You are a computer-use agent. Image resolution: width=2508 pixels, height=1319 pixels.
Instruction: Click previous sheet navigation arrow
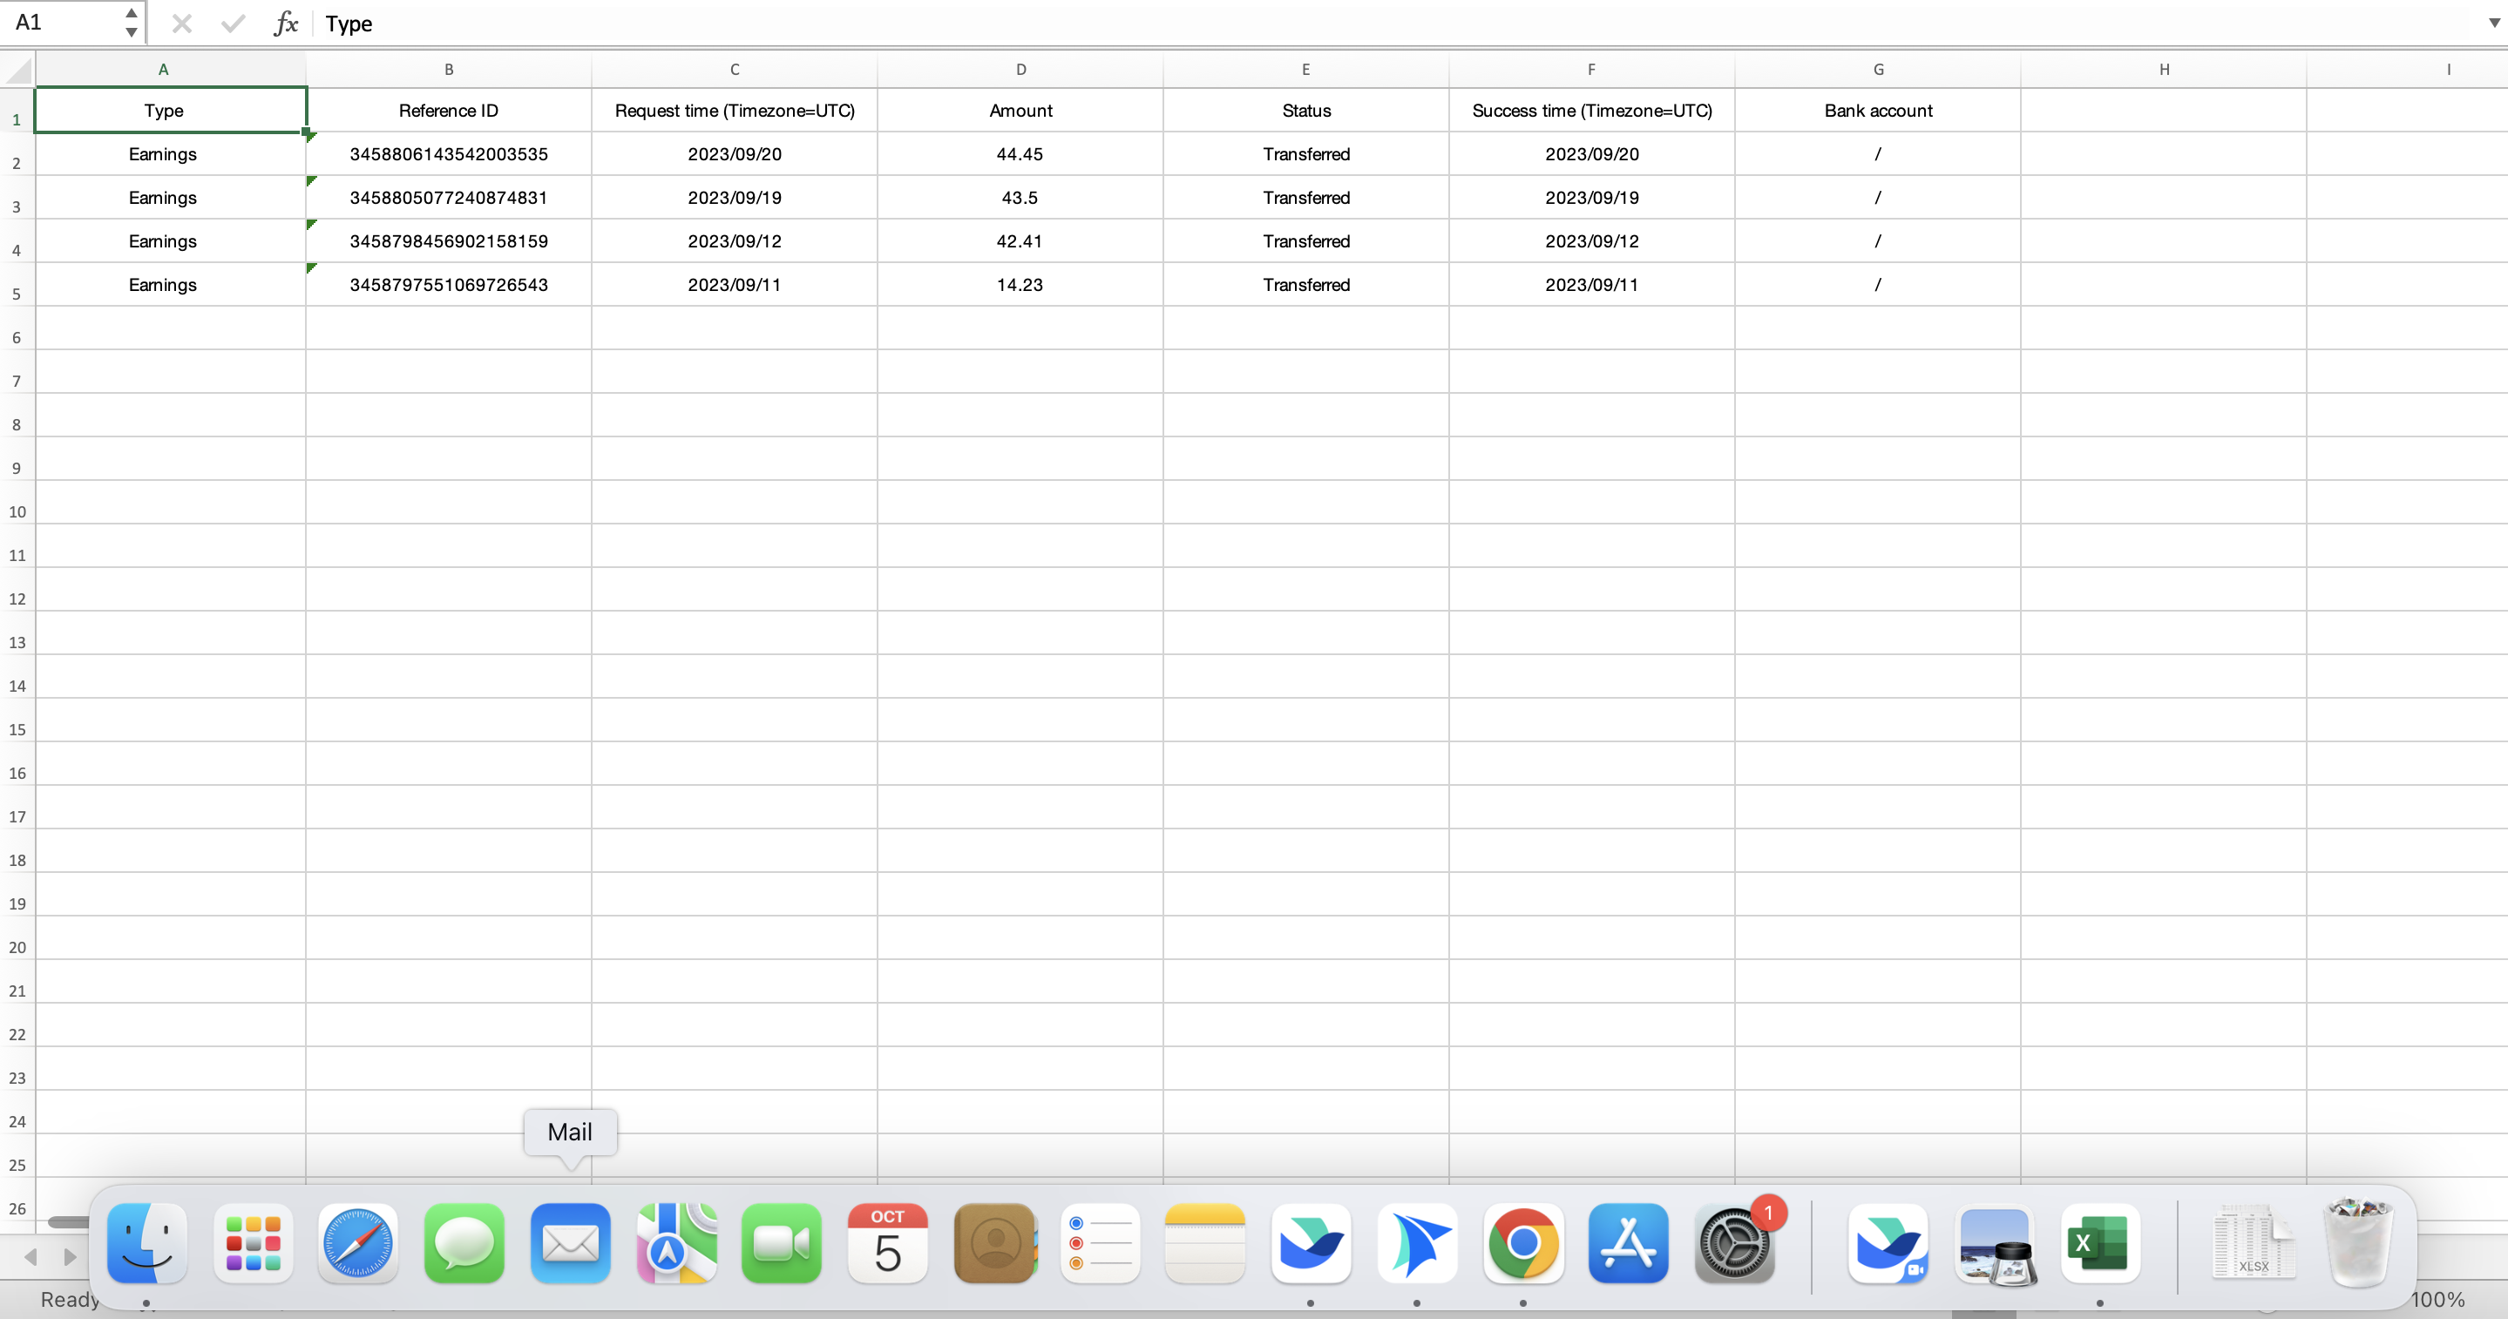31,1256
